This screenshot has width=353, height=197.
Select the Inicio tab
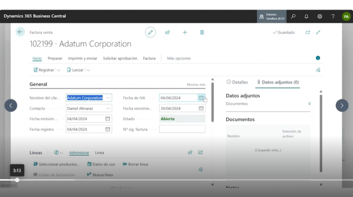point(37,58)
